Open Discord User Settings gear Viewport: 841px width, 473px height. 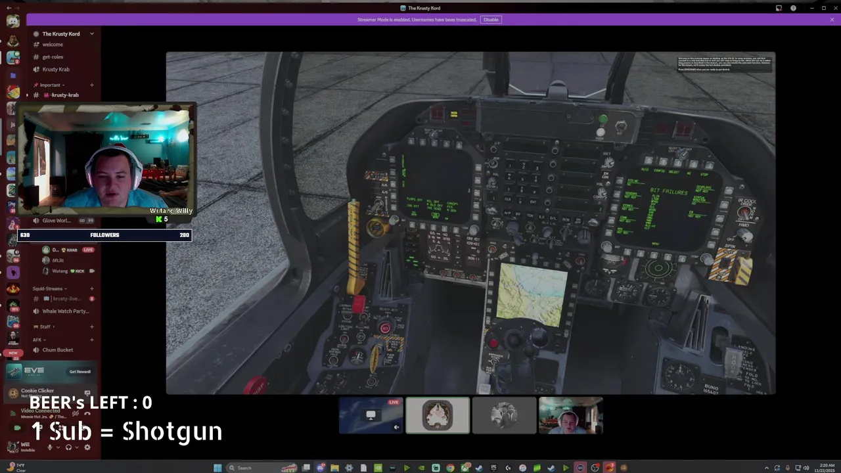87,447
